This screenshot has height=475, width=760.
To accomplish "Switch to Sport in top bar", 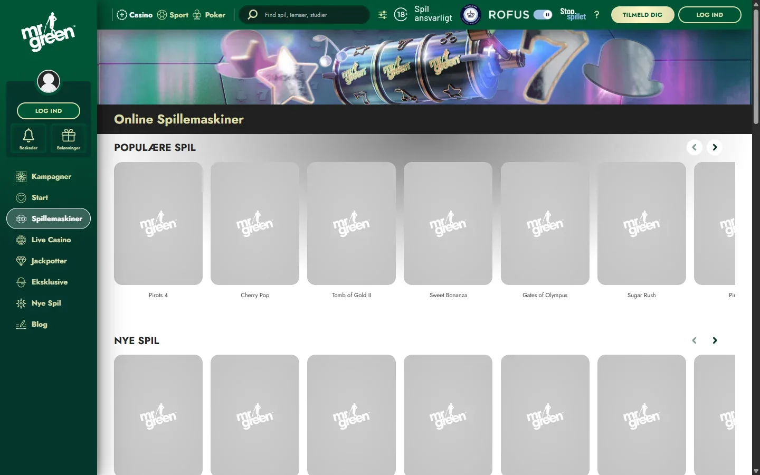I will [x=173, y=15].
